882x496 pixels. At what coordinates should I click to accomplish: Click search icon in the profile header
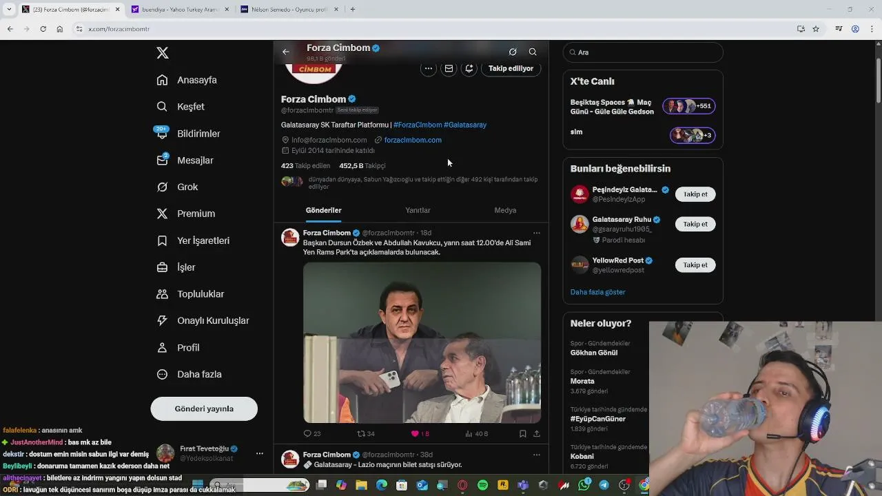click(x=533, y=52)
